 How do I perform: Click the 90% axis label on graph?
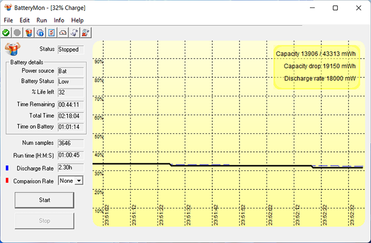(x=99, y=62)
